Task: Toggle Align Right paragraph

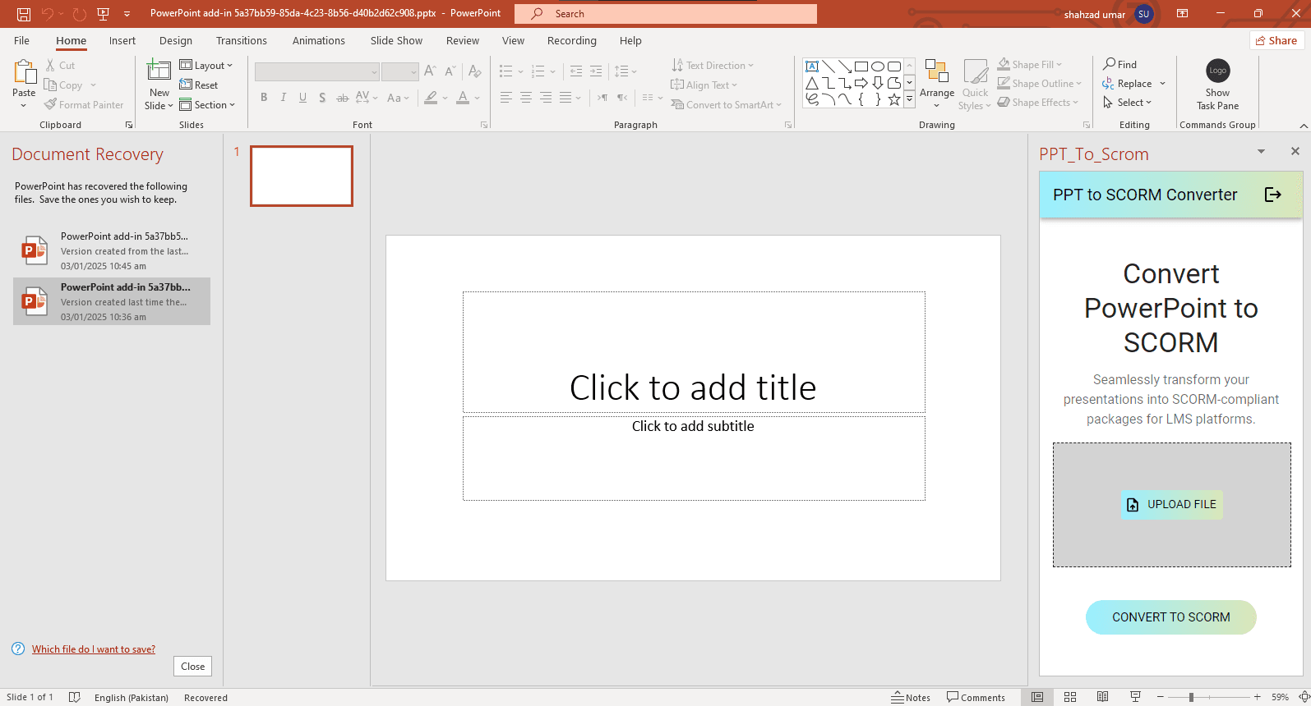Action: (x=546, y=98)
